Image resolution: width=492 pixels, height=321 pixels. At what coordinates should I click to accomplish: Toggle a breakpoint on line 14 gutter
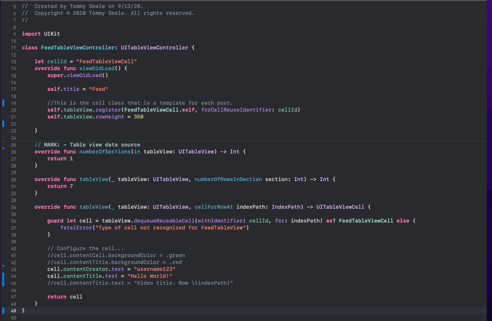(13, 68)
